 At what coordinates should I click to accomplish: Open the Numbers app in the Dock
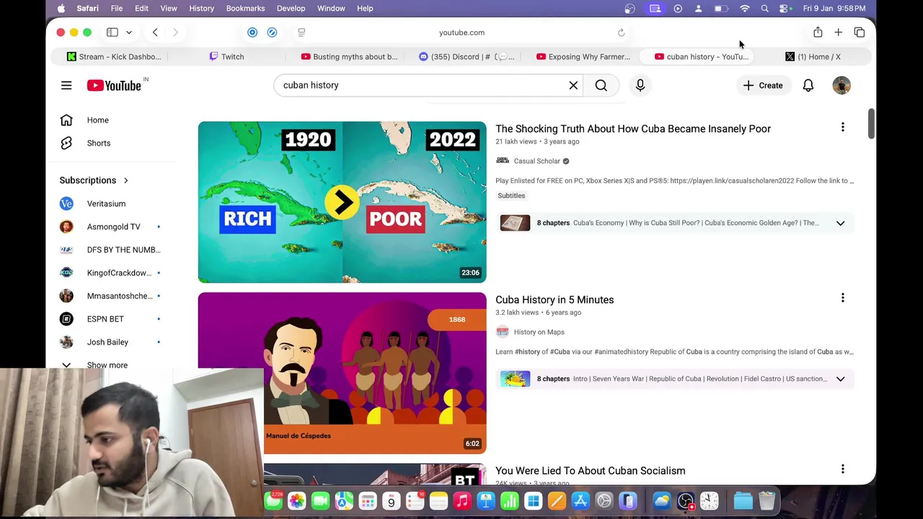(510, 501)
